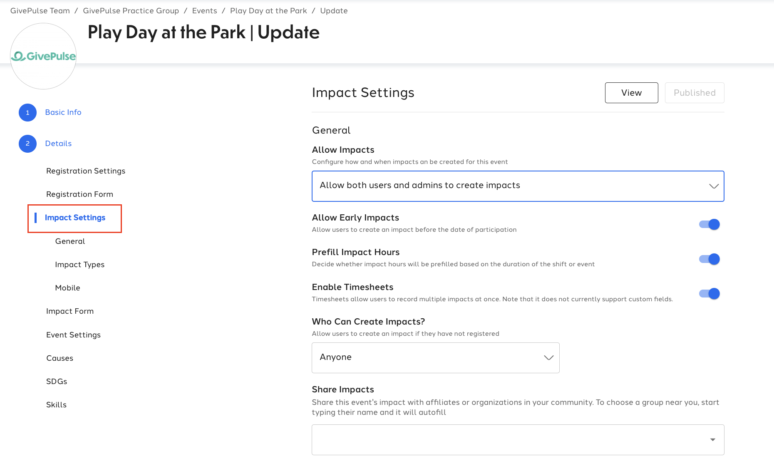Click the GivePulse logo image

click(x=43, y=56)
